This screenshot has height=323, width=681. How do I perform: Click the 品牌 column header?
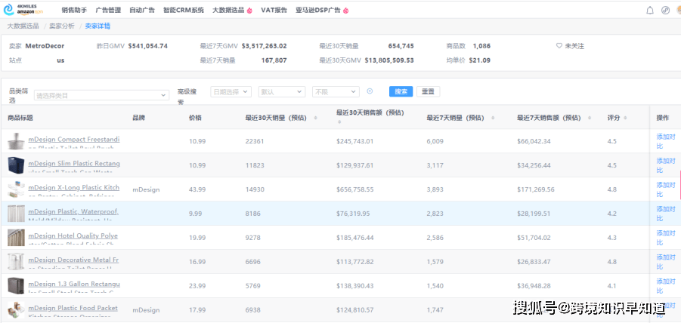139,118
